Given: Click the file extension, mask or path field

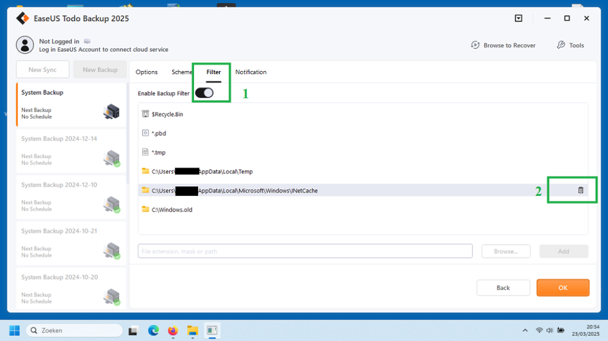Looking at the screenshot, I should (305, 251).
